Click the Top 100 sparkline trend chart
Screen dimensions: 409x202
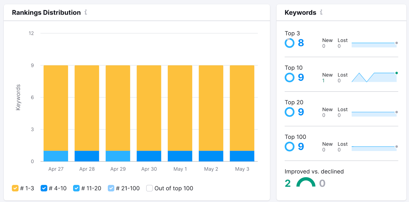(374, 148)
